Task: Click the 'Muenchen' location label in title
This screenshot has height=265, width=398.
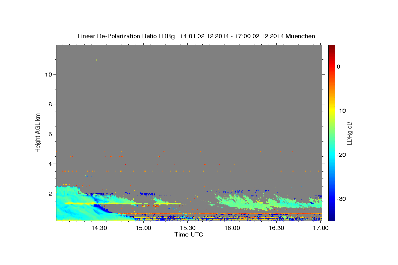Action: 301,36
